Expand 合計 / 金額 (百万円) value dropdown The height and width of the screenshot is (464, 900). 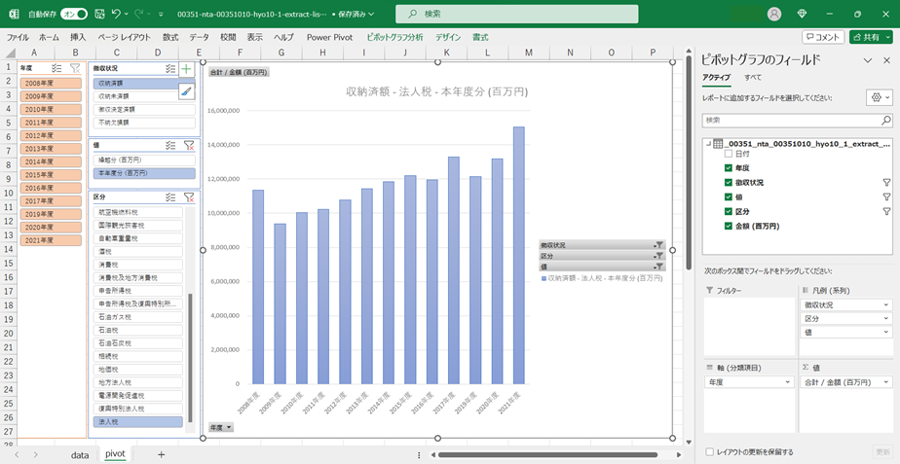(886, 383)
